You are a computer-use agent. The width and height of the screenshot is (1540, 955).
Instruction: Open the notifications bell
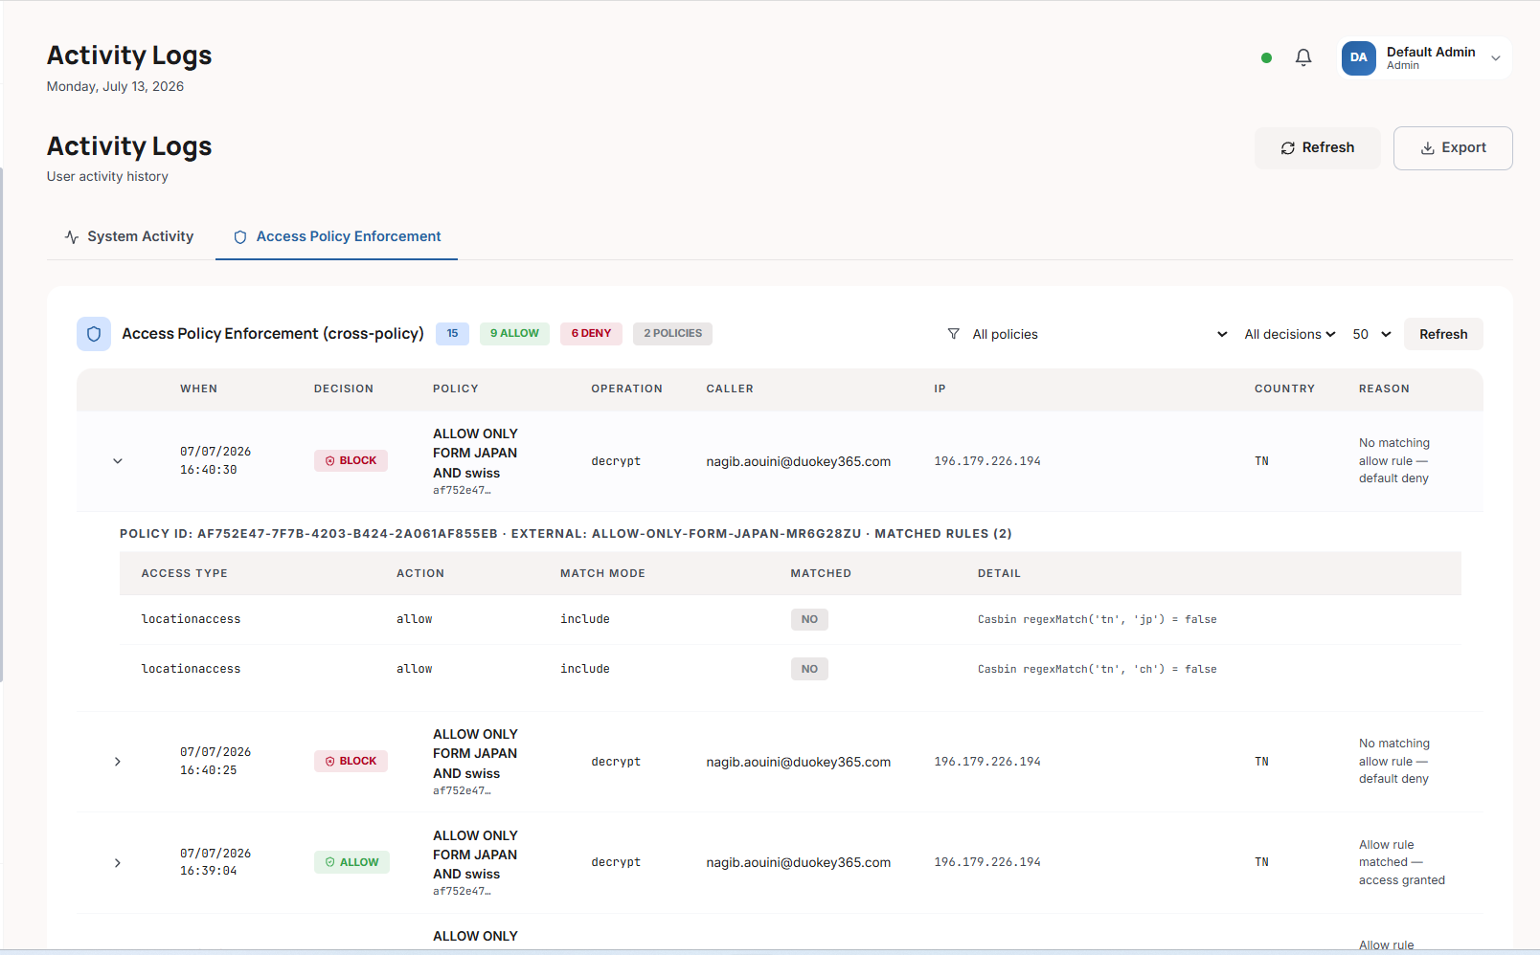[x=1303, y=57]
